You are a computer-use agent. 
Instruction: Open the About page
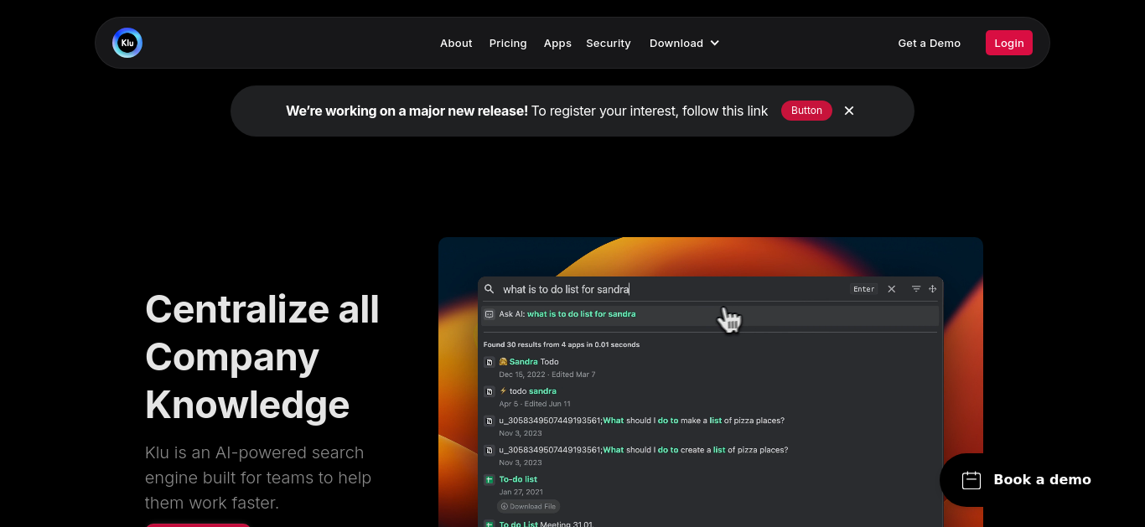point(456,44)
